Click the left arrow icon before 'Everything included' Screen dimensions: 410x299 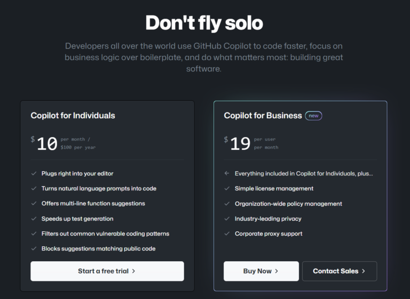(x=227, y=173)
